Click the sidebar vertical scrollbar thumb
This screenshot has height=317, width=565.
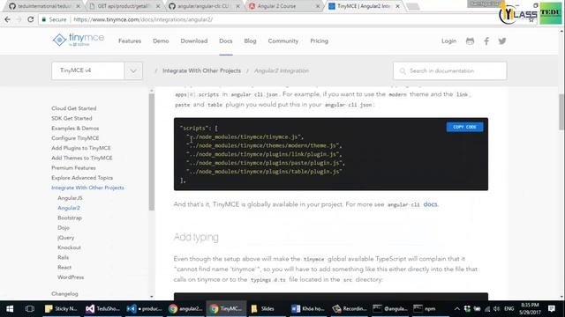[x=151, y=151]
